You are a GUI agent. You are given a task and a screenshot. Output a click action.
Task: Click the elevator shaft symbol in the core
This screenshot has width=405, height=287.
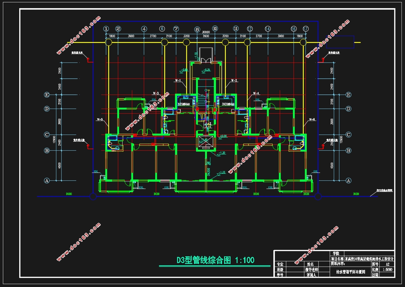coord(206,141)
